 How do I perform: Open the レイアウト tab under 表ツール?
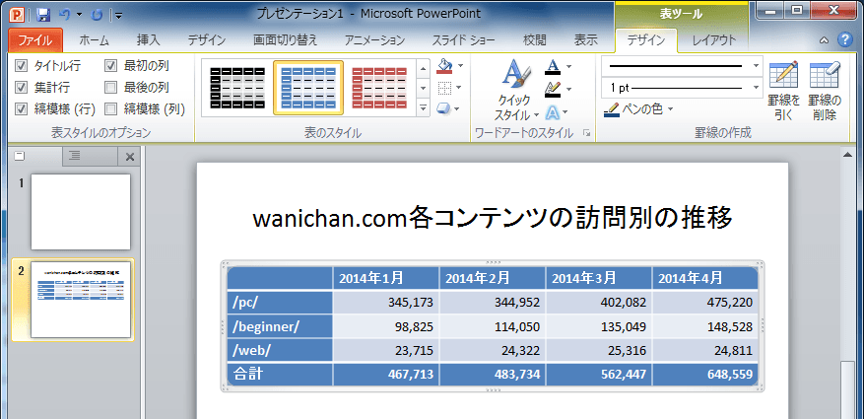pyautogui.click(x=714, y=40)
